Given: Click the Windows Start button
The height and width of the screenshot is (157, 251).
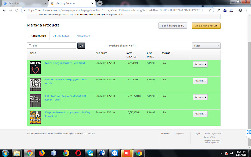Looking at the screenshot, I should click(5, 153).
